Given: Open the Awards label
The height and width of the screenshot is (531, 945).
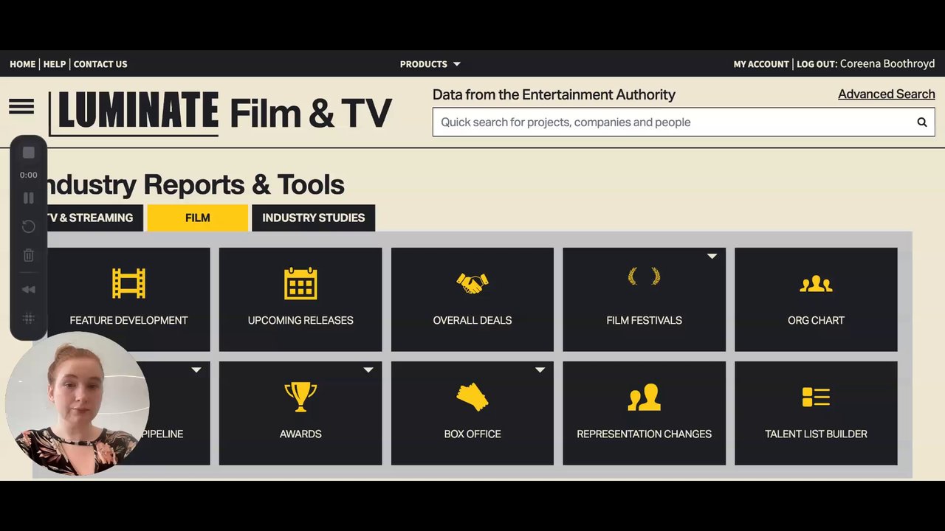Looking at the screenshot, I should (x=300, y=434).
